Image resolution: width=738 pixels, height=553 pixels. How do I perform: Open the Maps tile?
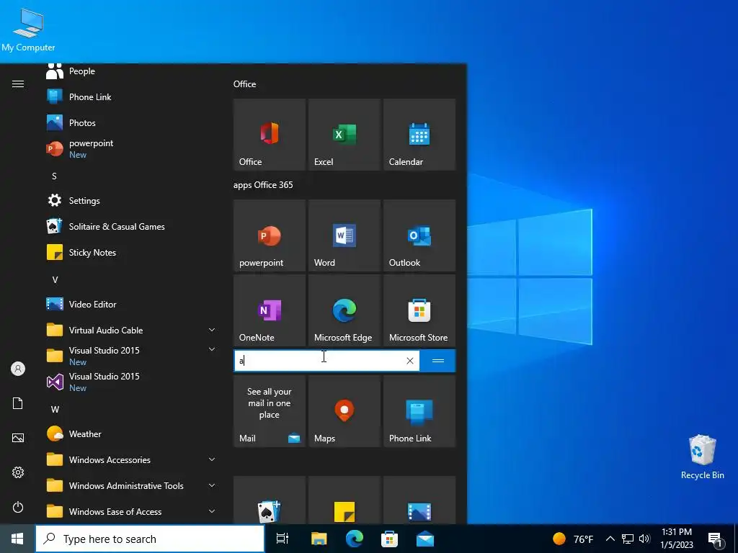pyautogui.click(x=344, y=411)
